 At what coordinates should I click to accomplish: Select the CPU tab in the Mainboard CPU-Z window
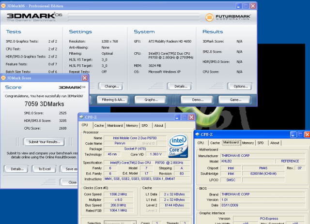pos(201,143)
